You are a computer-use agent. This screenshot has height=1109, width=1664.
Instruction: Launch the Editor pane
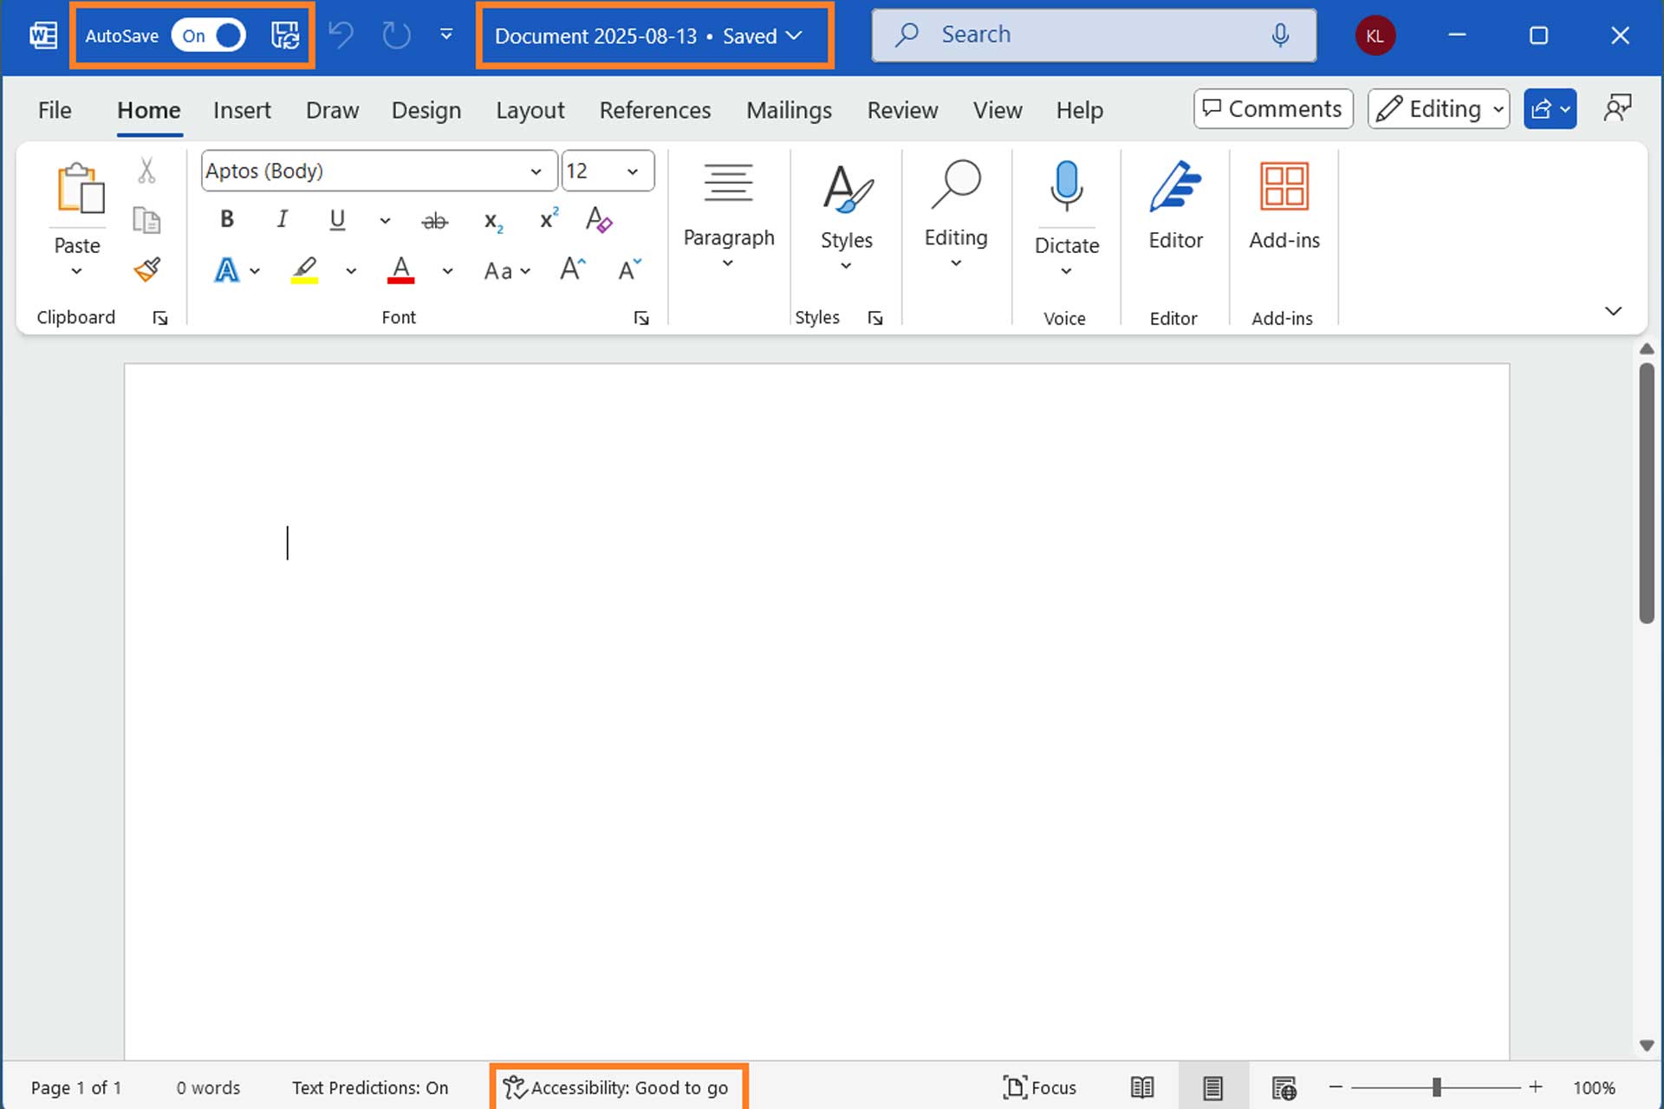pos(1175,208)
